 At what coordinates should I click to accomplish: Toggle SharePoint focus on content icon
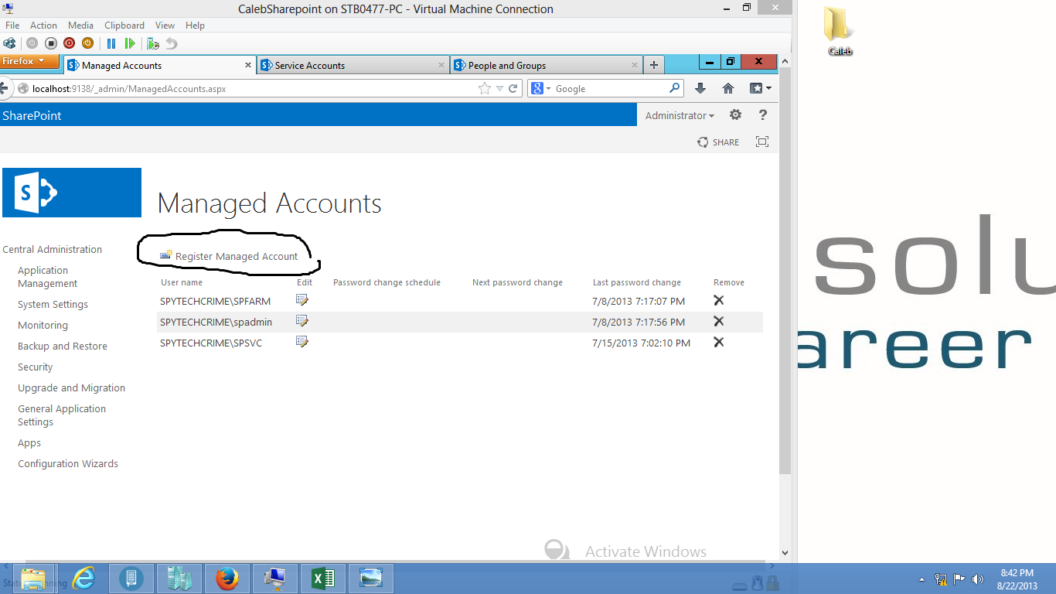762,142
